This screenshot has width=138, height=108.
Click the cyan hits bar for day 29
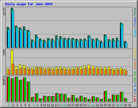[122, 36]
